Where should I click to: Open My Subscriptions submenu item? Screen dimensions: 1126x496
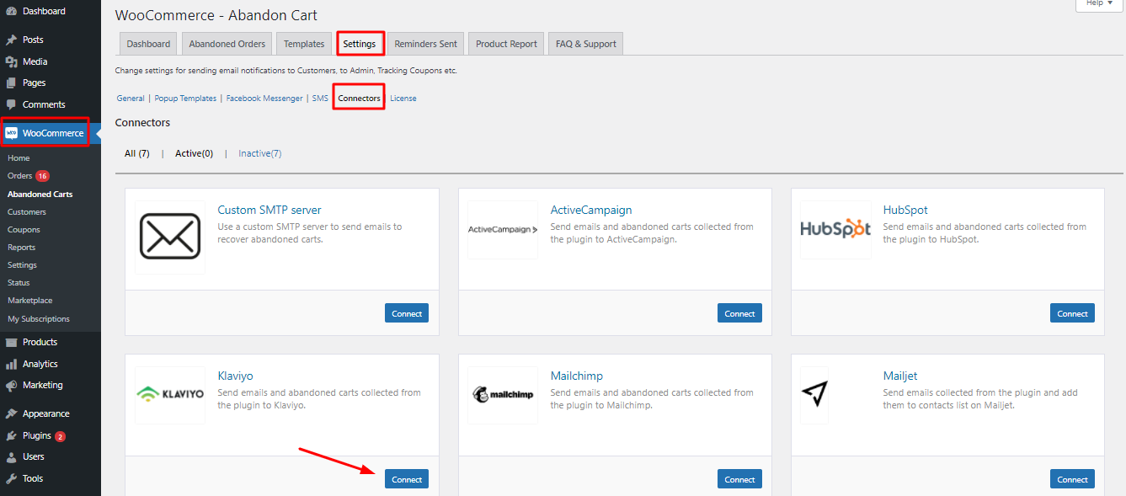tap(39, 319)
